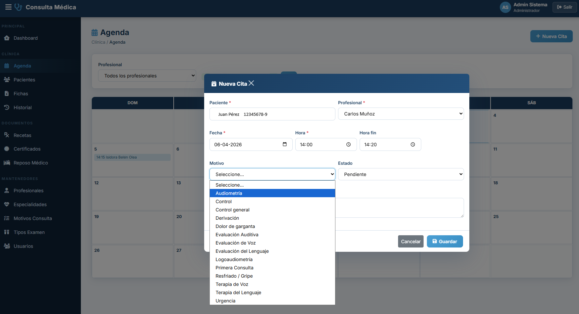Open the Estado Pendiente dropdown
Viewport: 579px width, 314px height.
tap(401, 174)
